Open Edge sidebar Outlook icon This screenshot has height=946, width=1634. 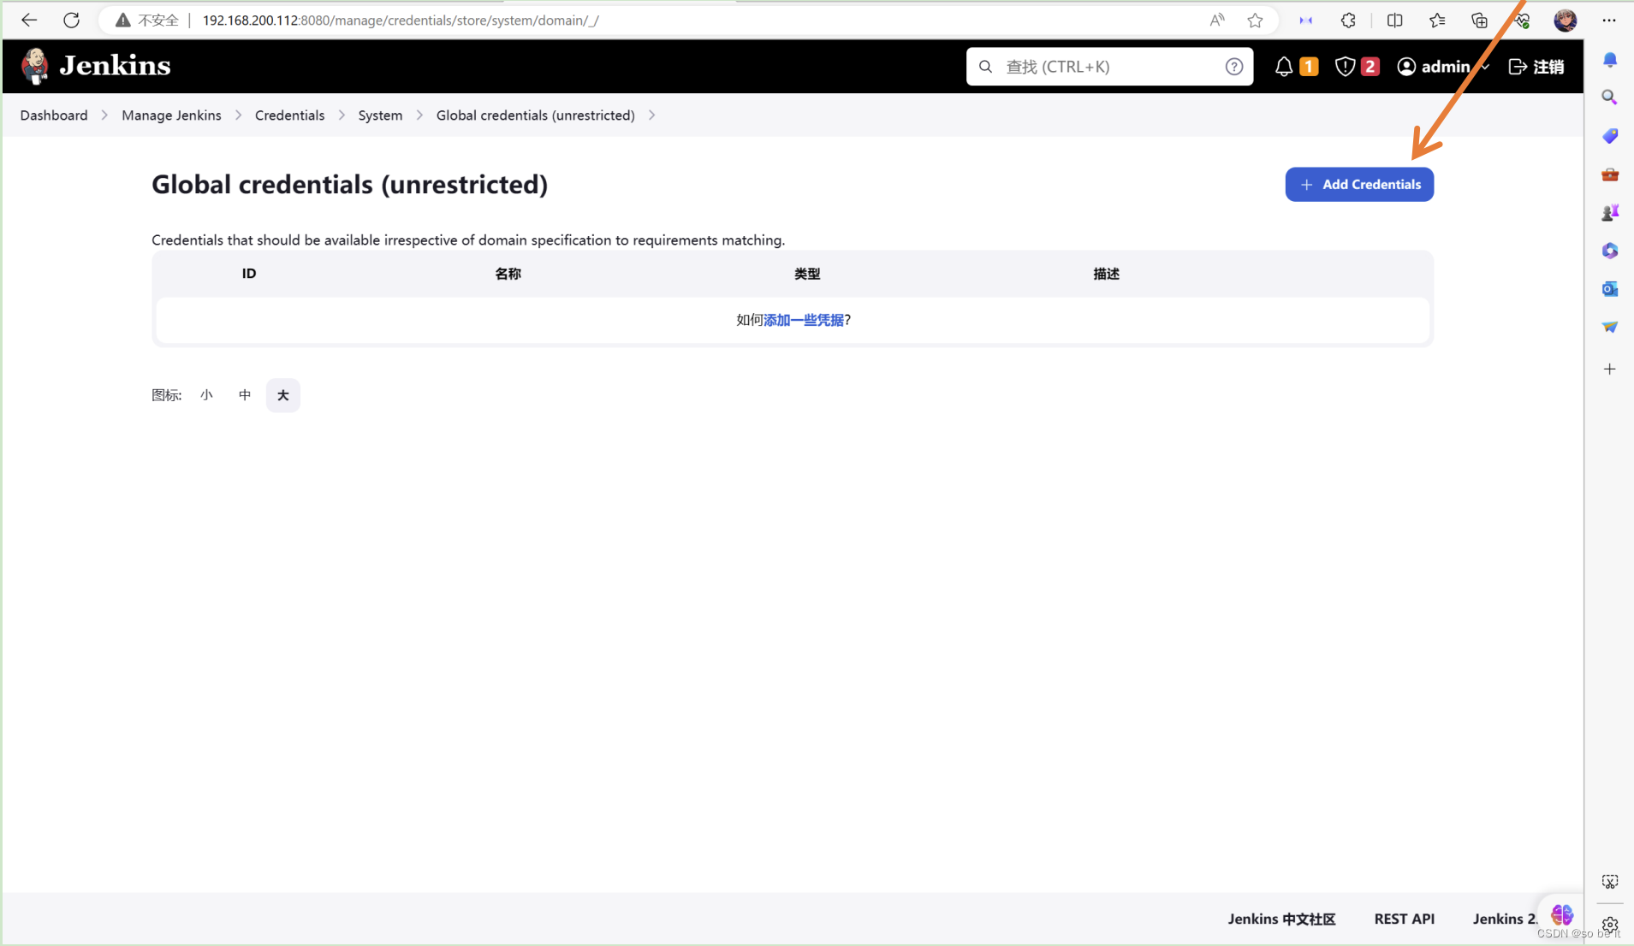(1610, 289)
